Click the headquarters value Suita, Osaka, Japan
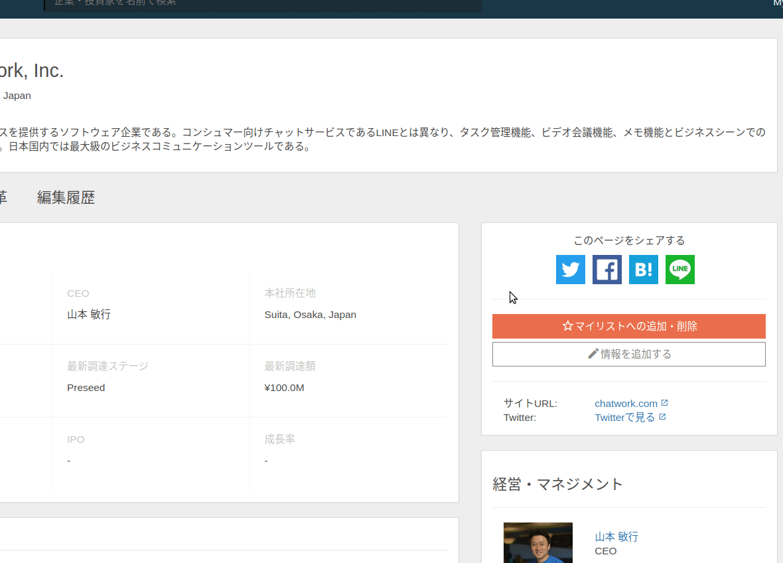The image size is (783, 563). point(310,315)
